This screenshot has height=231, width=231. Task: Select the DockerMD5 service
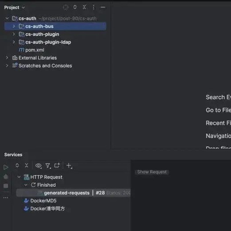click(43, 201)
